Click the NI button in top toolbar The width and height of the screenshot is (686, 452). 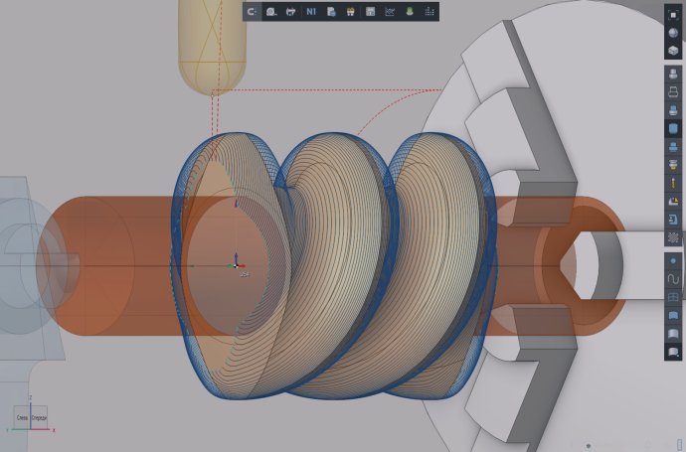coord(311,12)
